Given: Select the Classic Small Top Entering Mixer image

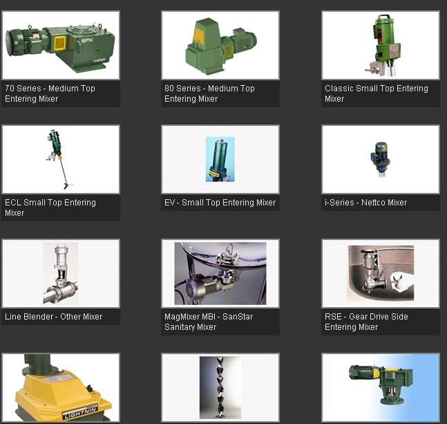Looking at the screenshot, I should (x=381, y=45).
